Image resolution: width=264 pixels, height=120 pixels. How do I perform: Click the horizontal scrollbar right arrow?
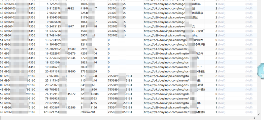(x=255, y=118)
